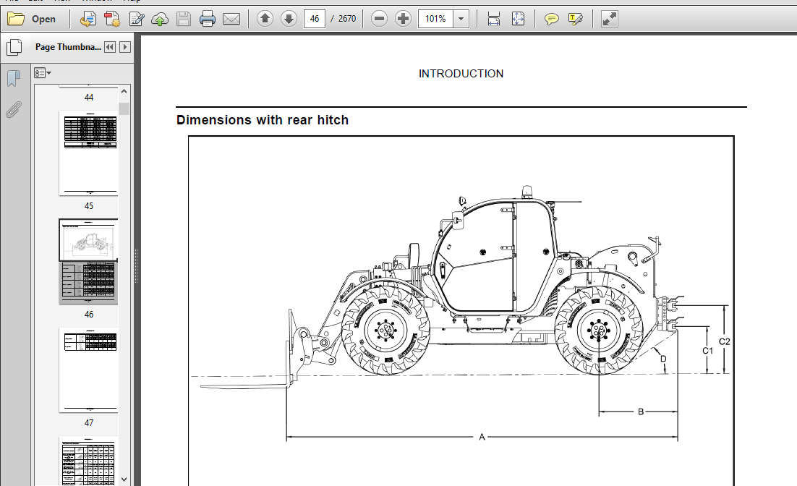Click the Open folder icon

click(x=16, y=19)
